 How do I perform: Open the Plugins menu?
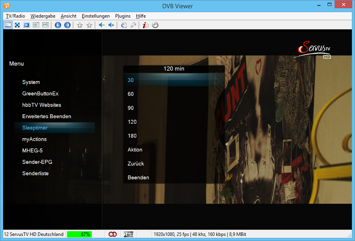(123, 16)
